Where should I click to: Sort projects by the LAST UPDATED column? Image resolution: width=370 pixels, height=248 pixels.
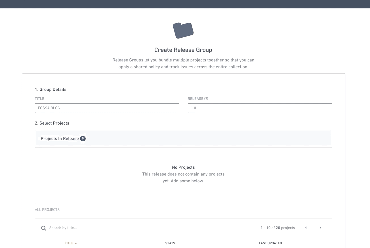tap(270, 243)
